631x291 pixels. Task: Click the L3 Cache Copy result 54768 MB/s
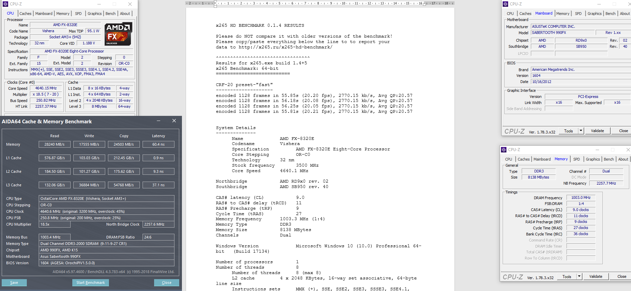[x=124, y=185]
